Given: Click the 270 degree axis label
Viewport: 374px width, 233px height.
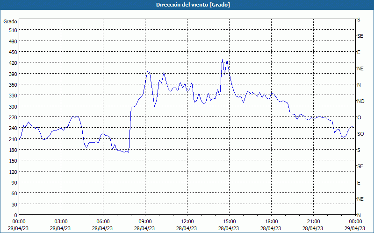Looking at the screenshot, I should [14, 118].
